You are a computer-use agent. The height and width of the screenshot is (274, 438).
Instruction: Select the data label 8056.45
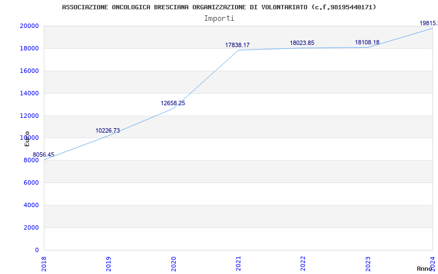click(x=43, y=155)
